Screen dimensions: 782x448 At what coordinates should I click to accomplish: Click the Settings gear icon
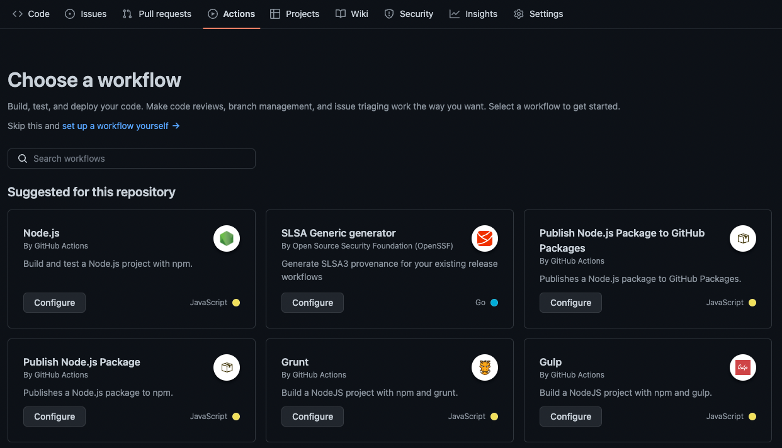coord(519,14)
